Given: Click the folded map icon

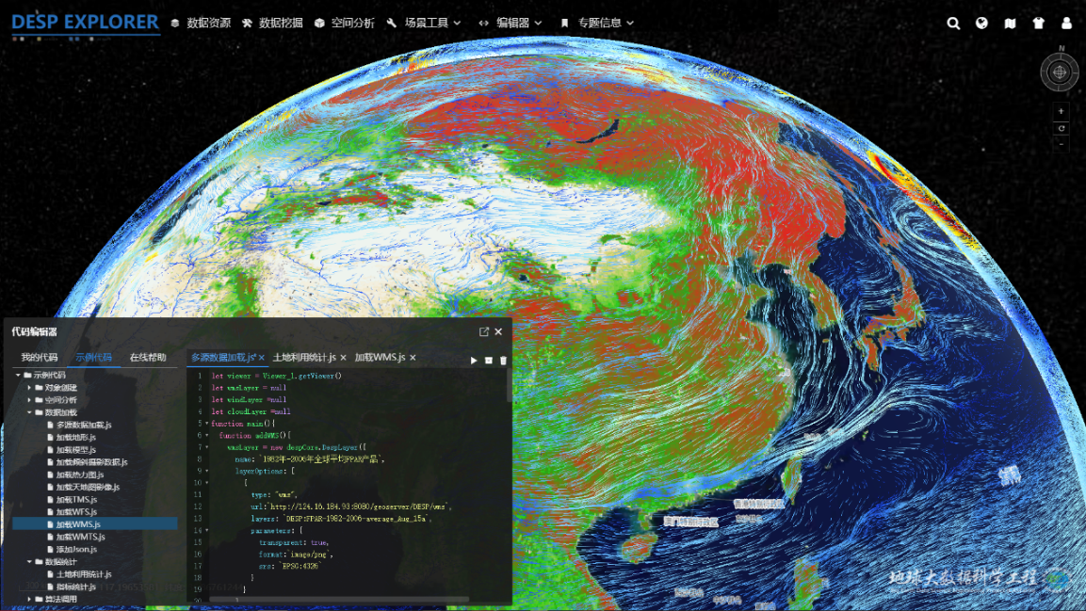Looking at the screenshot, I should pyautogui.click(x=1010, y=24).
